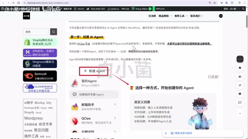Select the Hostinger主机 tag
Screen dimensions: 248x139
[32, 108]
